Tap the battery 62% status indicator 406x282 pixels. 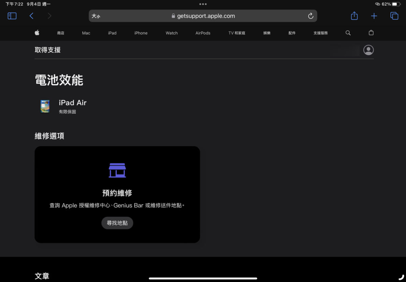[x=391, y=4]
